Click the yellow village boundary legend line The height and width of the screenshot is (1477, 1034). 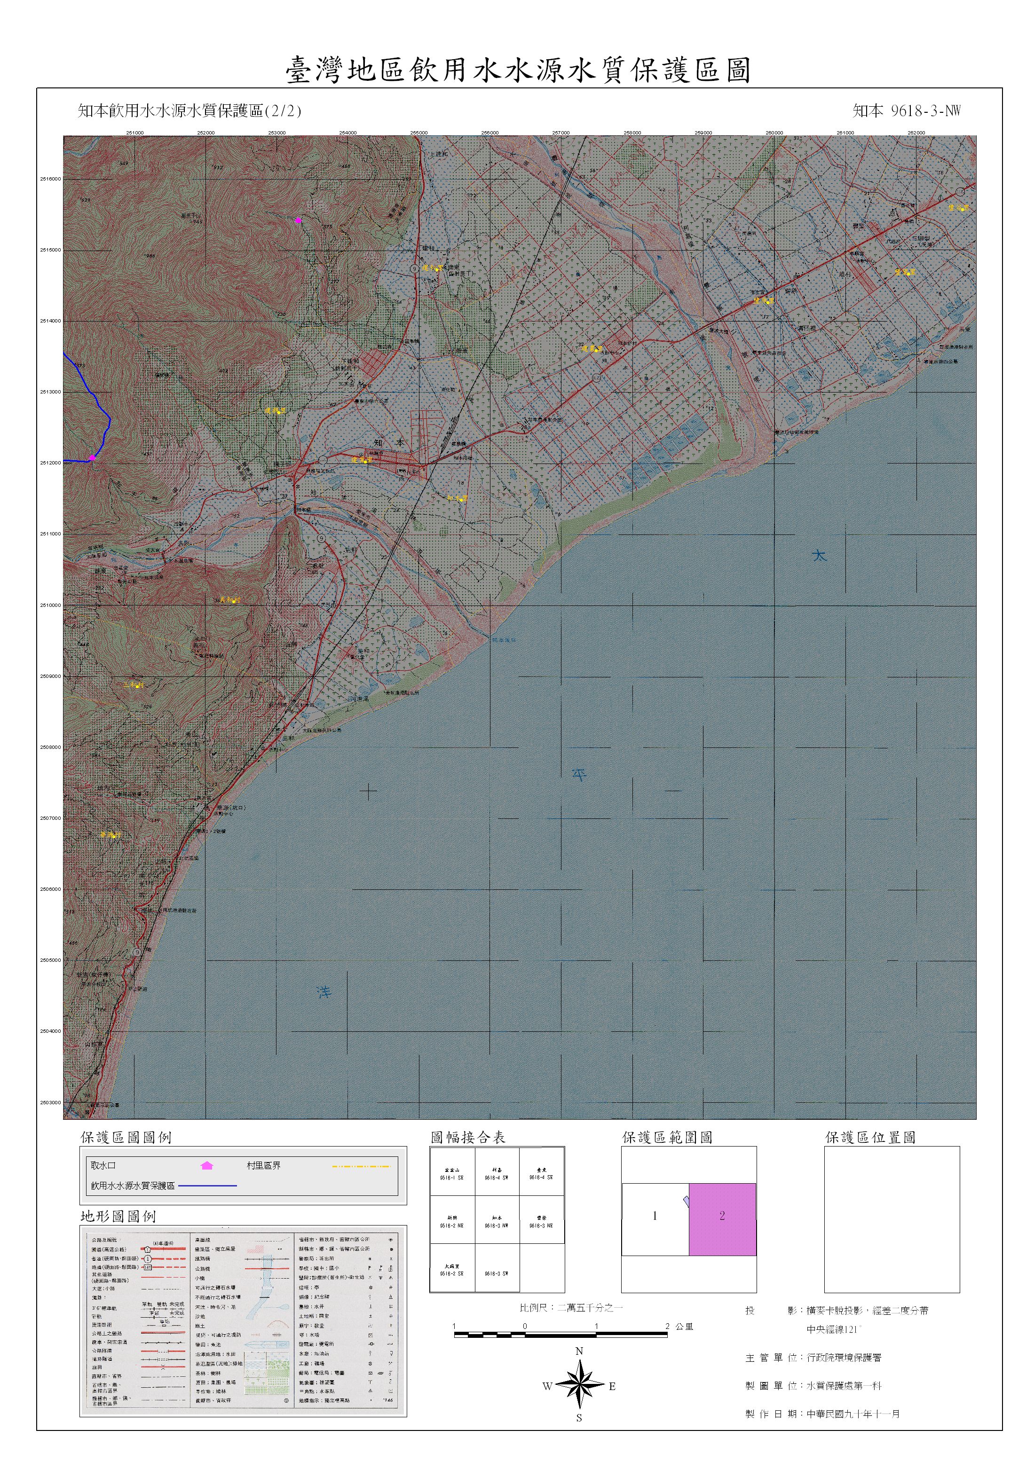coord(361,1166)
